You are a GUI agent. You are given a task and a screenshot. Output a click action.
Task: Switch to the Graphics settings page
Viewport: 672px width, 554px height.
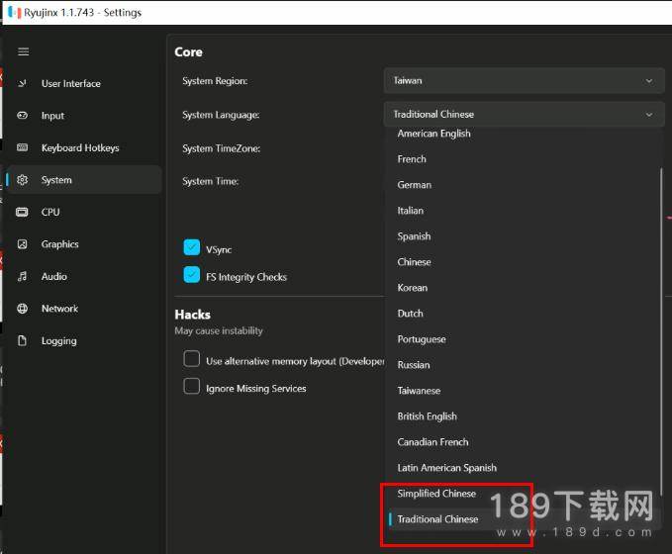click(84, 243)
